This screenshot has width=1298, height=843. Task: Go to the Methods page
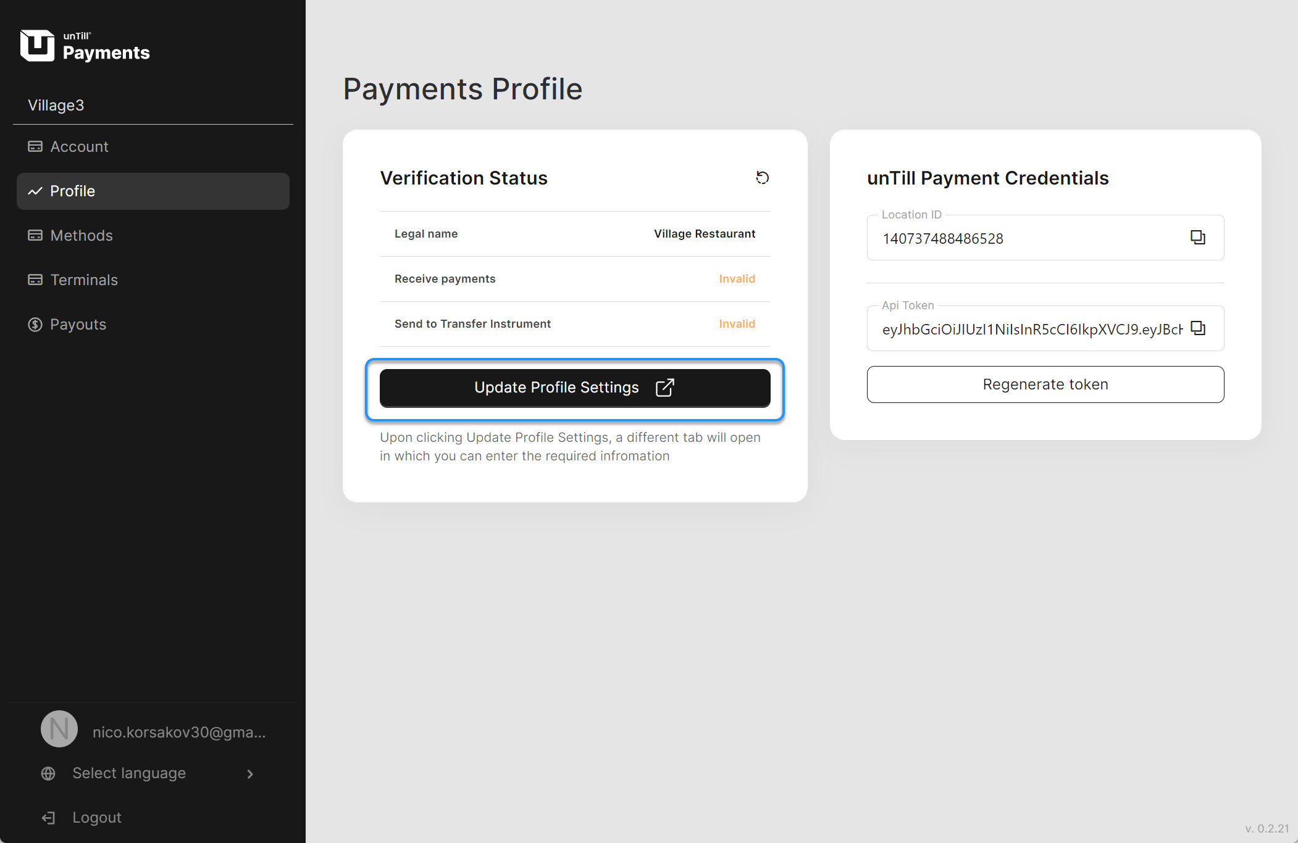point(82,236)
